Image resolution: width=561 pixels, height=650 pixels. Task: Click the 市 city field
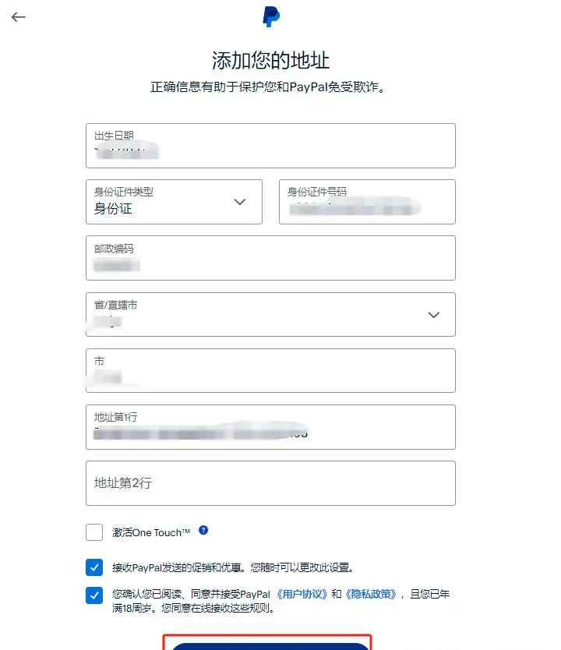click(271, 371)
